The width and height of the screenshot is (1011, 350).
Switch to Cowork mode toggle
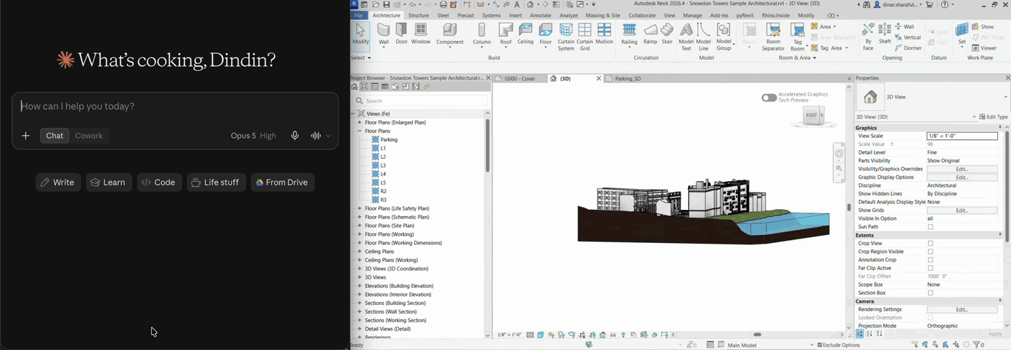click(89, 135)
